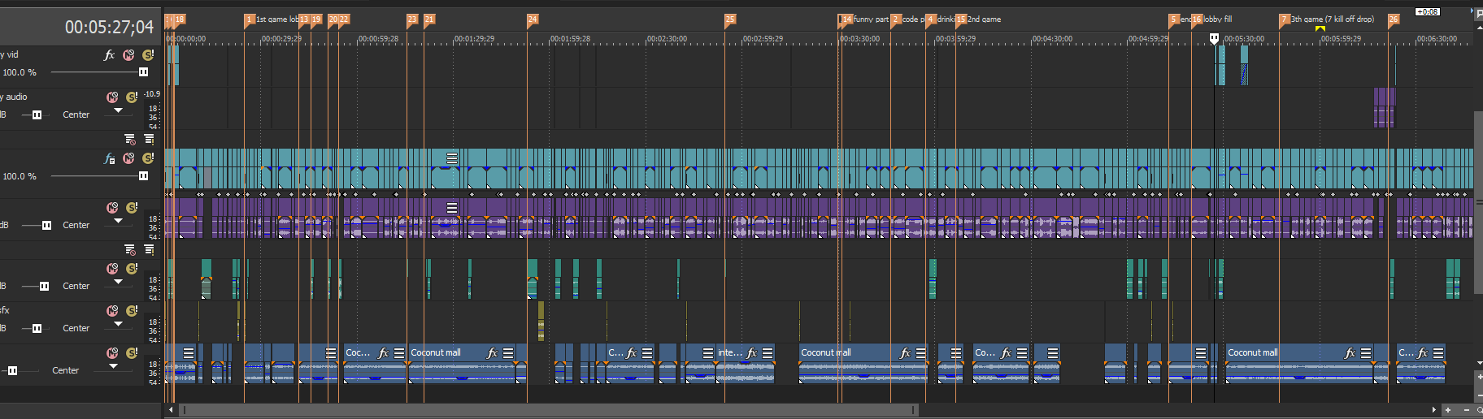Image resolution: width=1483 pixels, height=419 pixels.
Task: Open the dropdown arrow on the sfx track
Action: pyautogui.click(x=119, y=324)
